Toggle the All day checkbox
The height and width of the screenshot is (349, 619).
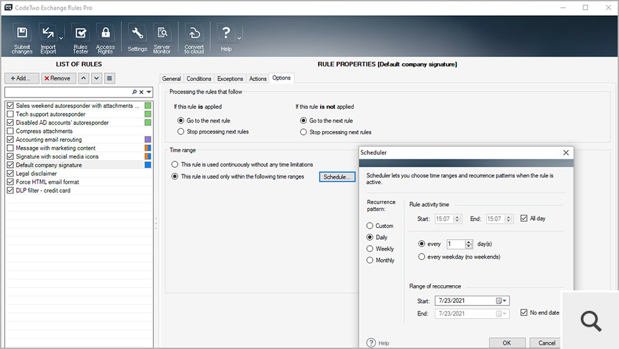(524, 219)
